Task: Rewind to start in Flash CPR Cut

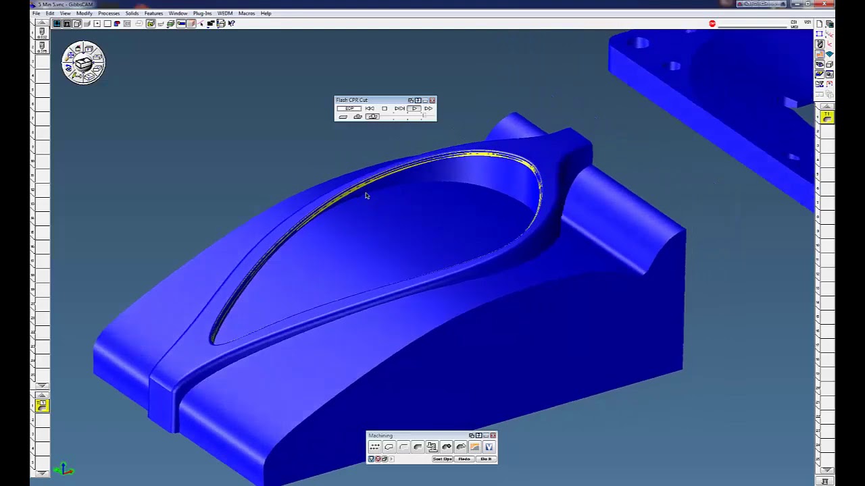Action: (x=370, y=109)
